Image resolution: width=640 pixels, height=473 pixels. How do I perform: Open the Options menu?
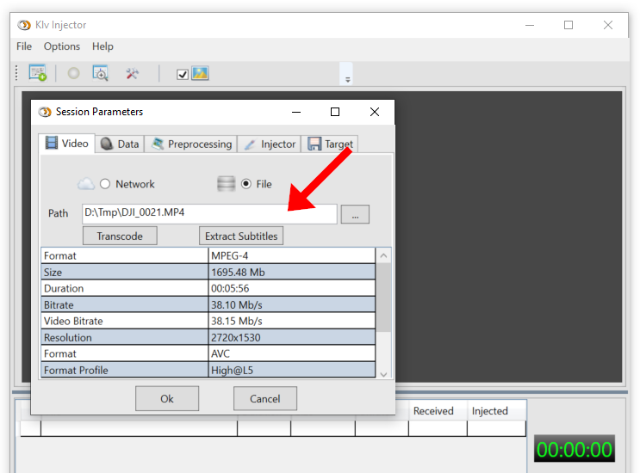[62, 46]
